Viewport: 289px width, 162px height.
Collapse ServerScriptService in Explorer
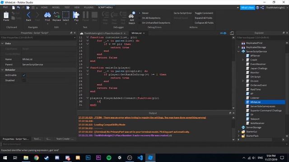[238, 52]
